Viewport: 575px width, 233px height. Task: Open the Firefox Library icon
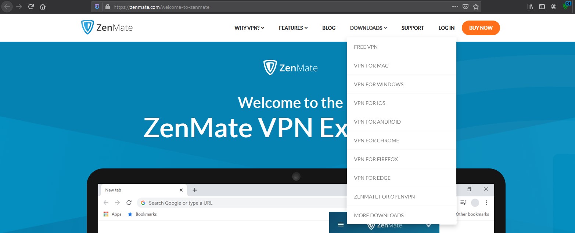click(530, 7)
